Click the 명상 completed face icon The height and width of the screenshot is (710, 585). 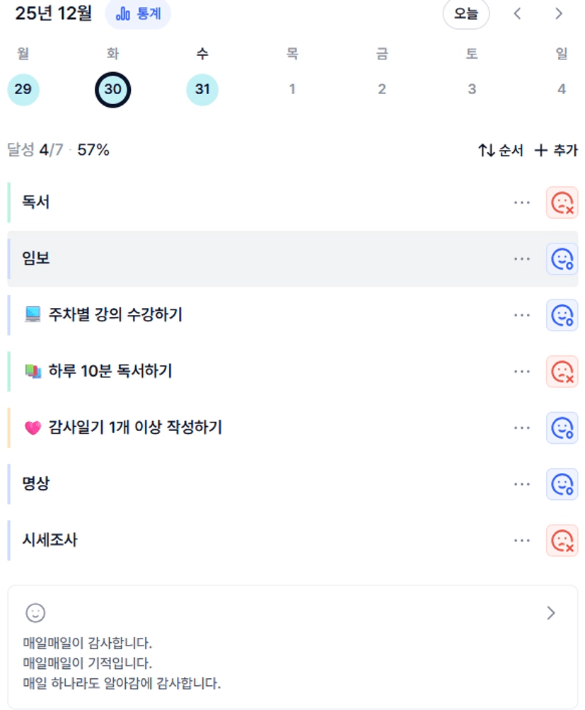click(562, 484)
